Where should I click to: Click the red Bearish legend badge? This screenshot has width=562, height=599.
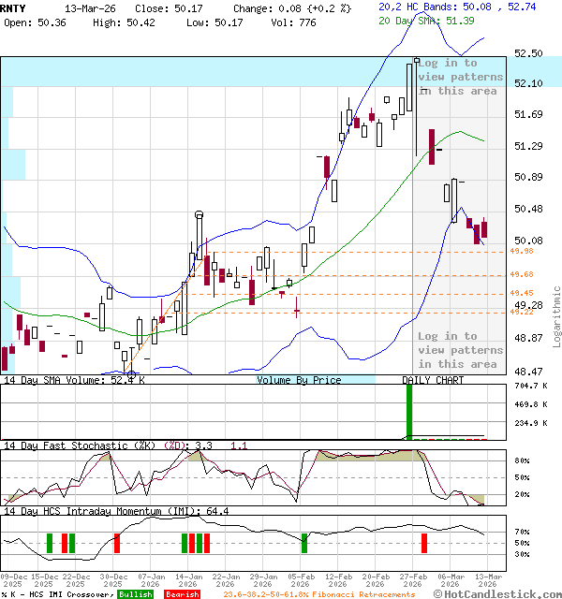182,594
